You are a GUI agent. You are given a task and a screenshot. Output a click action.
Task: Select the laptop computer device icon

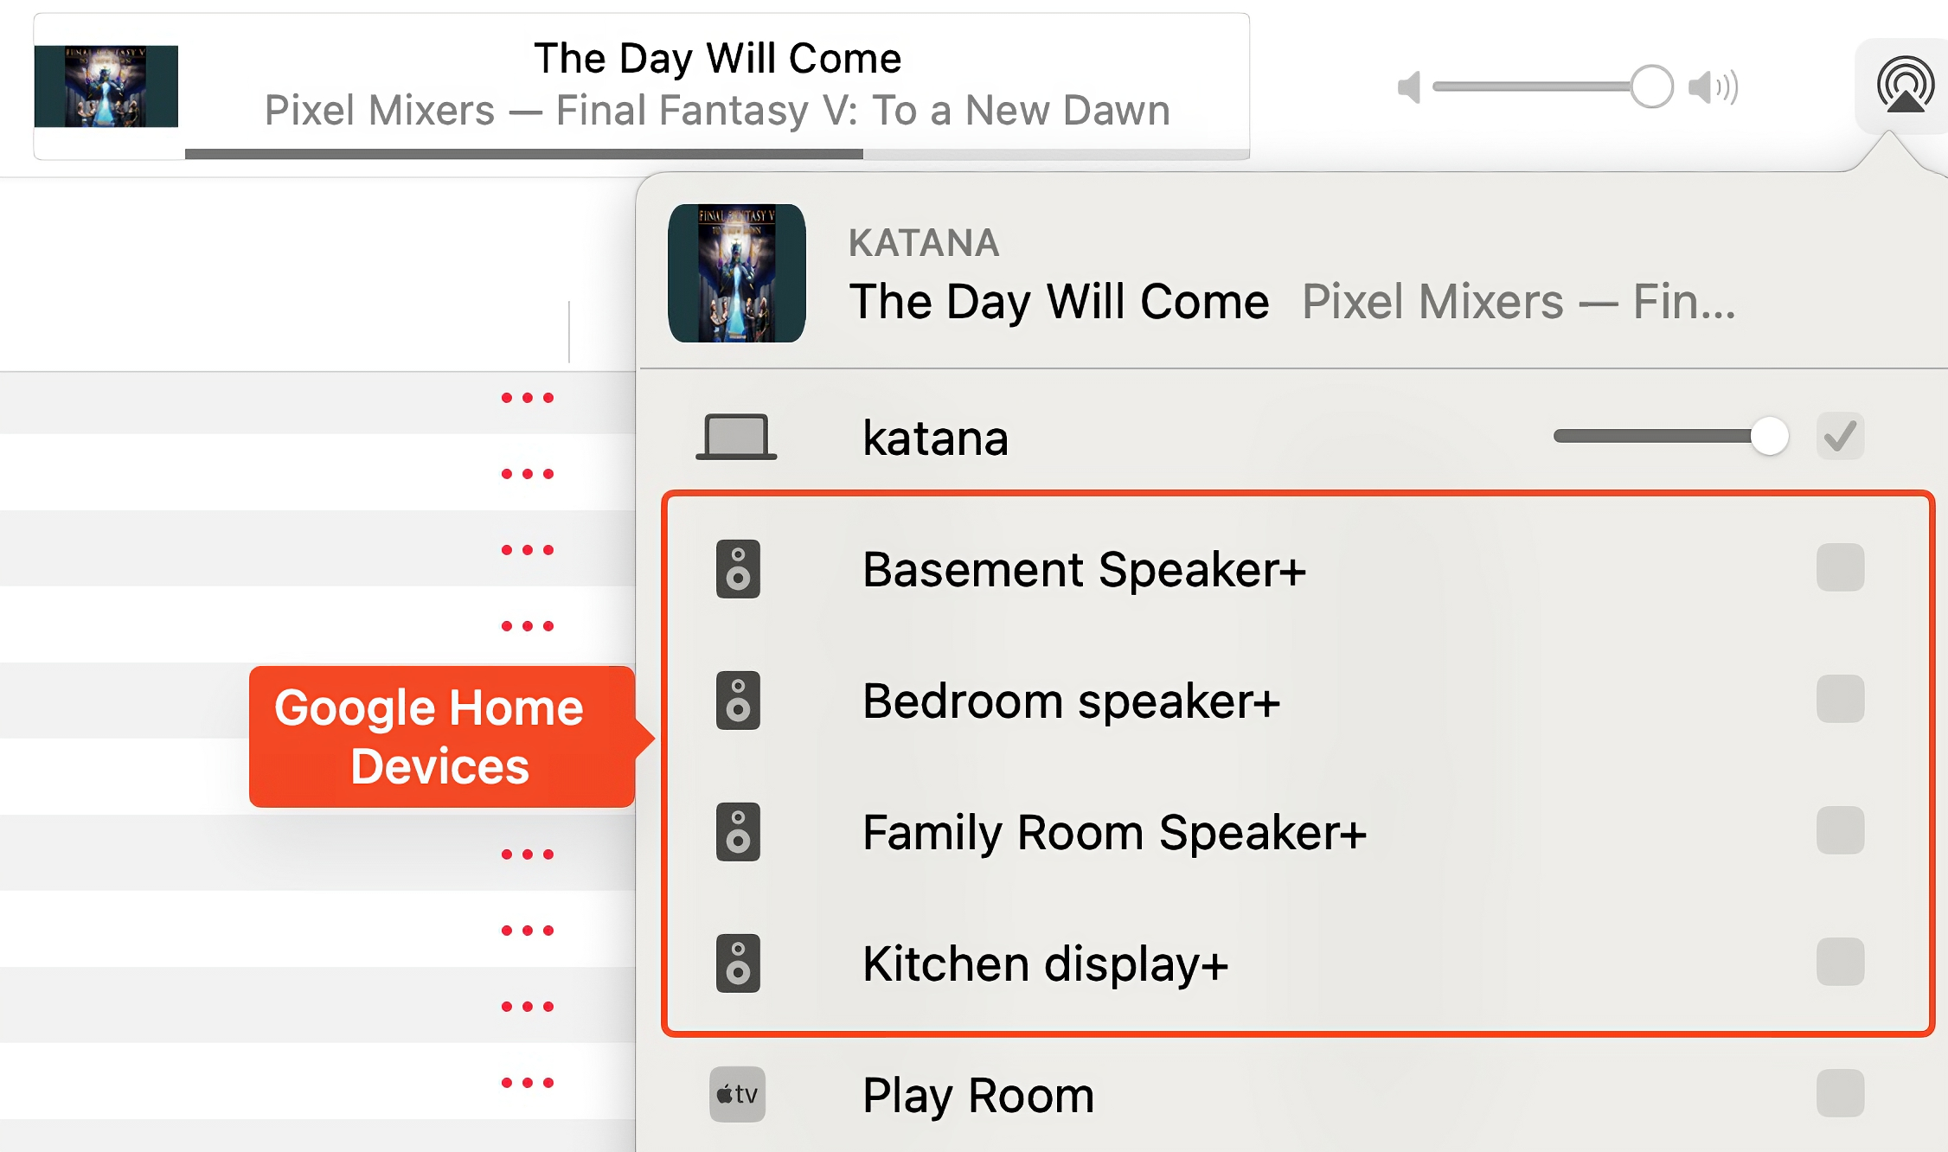(736, 435)
